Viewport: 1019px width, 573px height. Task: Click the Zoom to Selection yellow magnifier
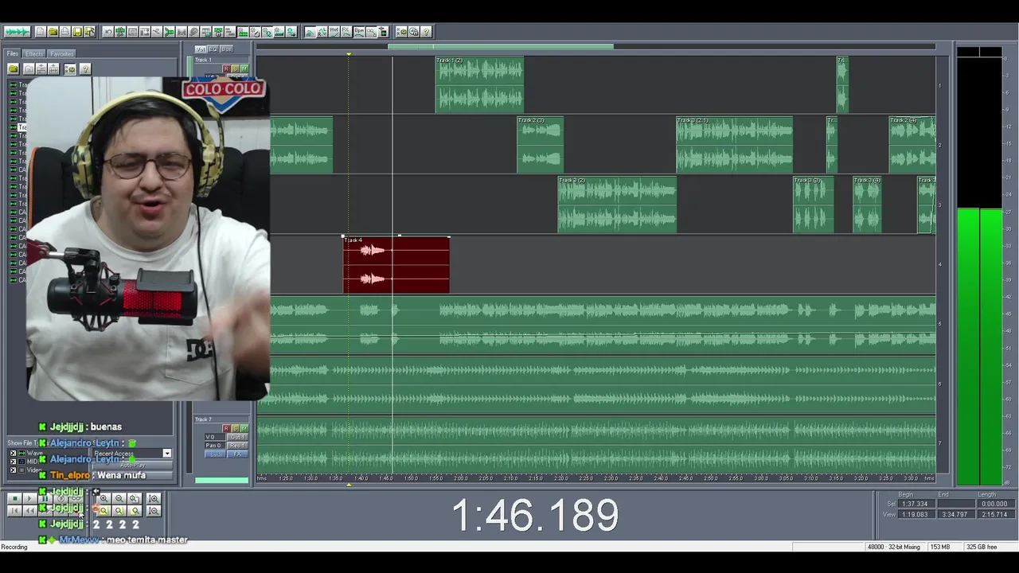click(x=103, y=511)
